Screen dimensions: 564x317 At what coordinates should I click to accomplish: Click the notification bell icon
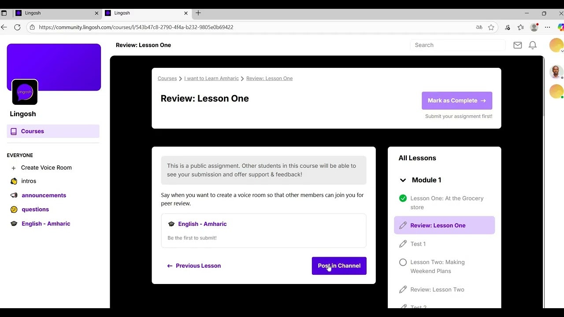pos(532,45)
